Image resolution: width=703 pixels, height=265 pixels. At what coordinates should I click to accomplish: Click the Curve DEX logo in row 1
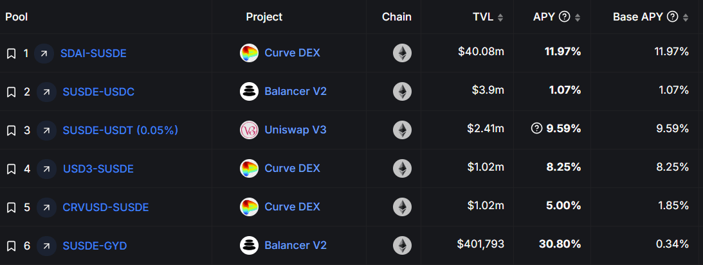point(249,53)
